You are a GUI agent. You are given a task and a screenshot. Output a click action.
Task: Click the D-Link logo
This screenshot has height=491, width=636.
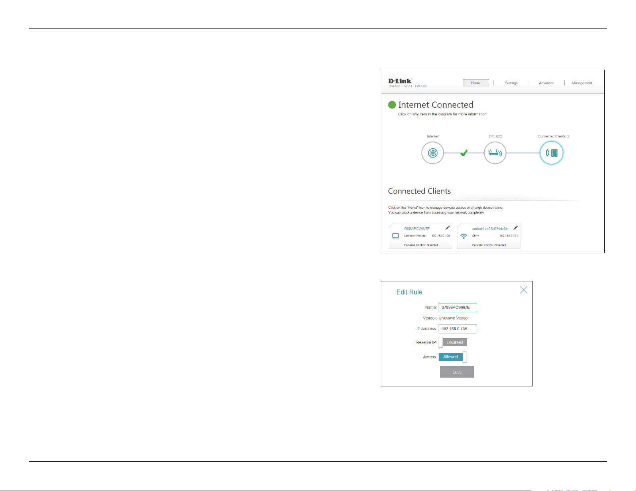(400, 81)
